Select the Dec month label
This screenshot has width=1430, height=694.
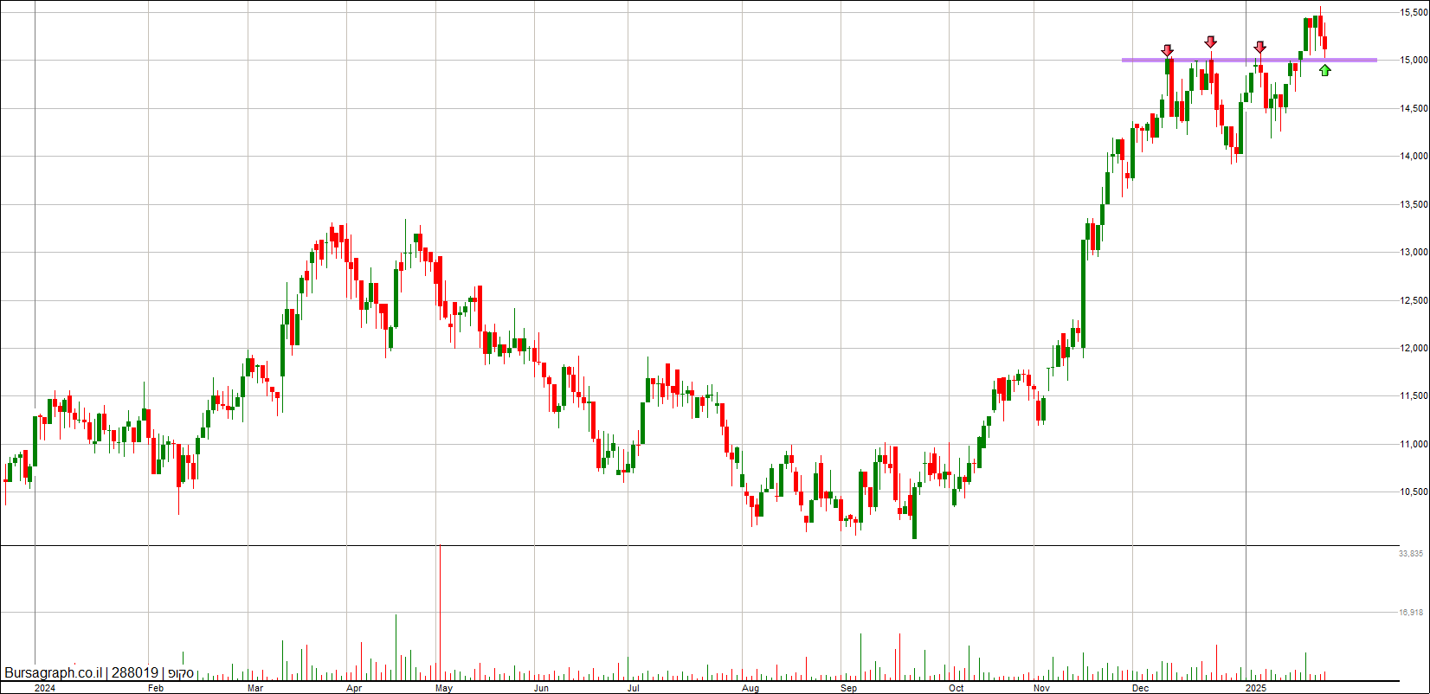pyautogui.click(x=1141, y=689)
